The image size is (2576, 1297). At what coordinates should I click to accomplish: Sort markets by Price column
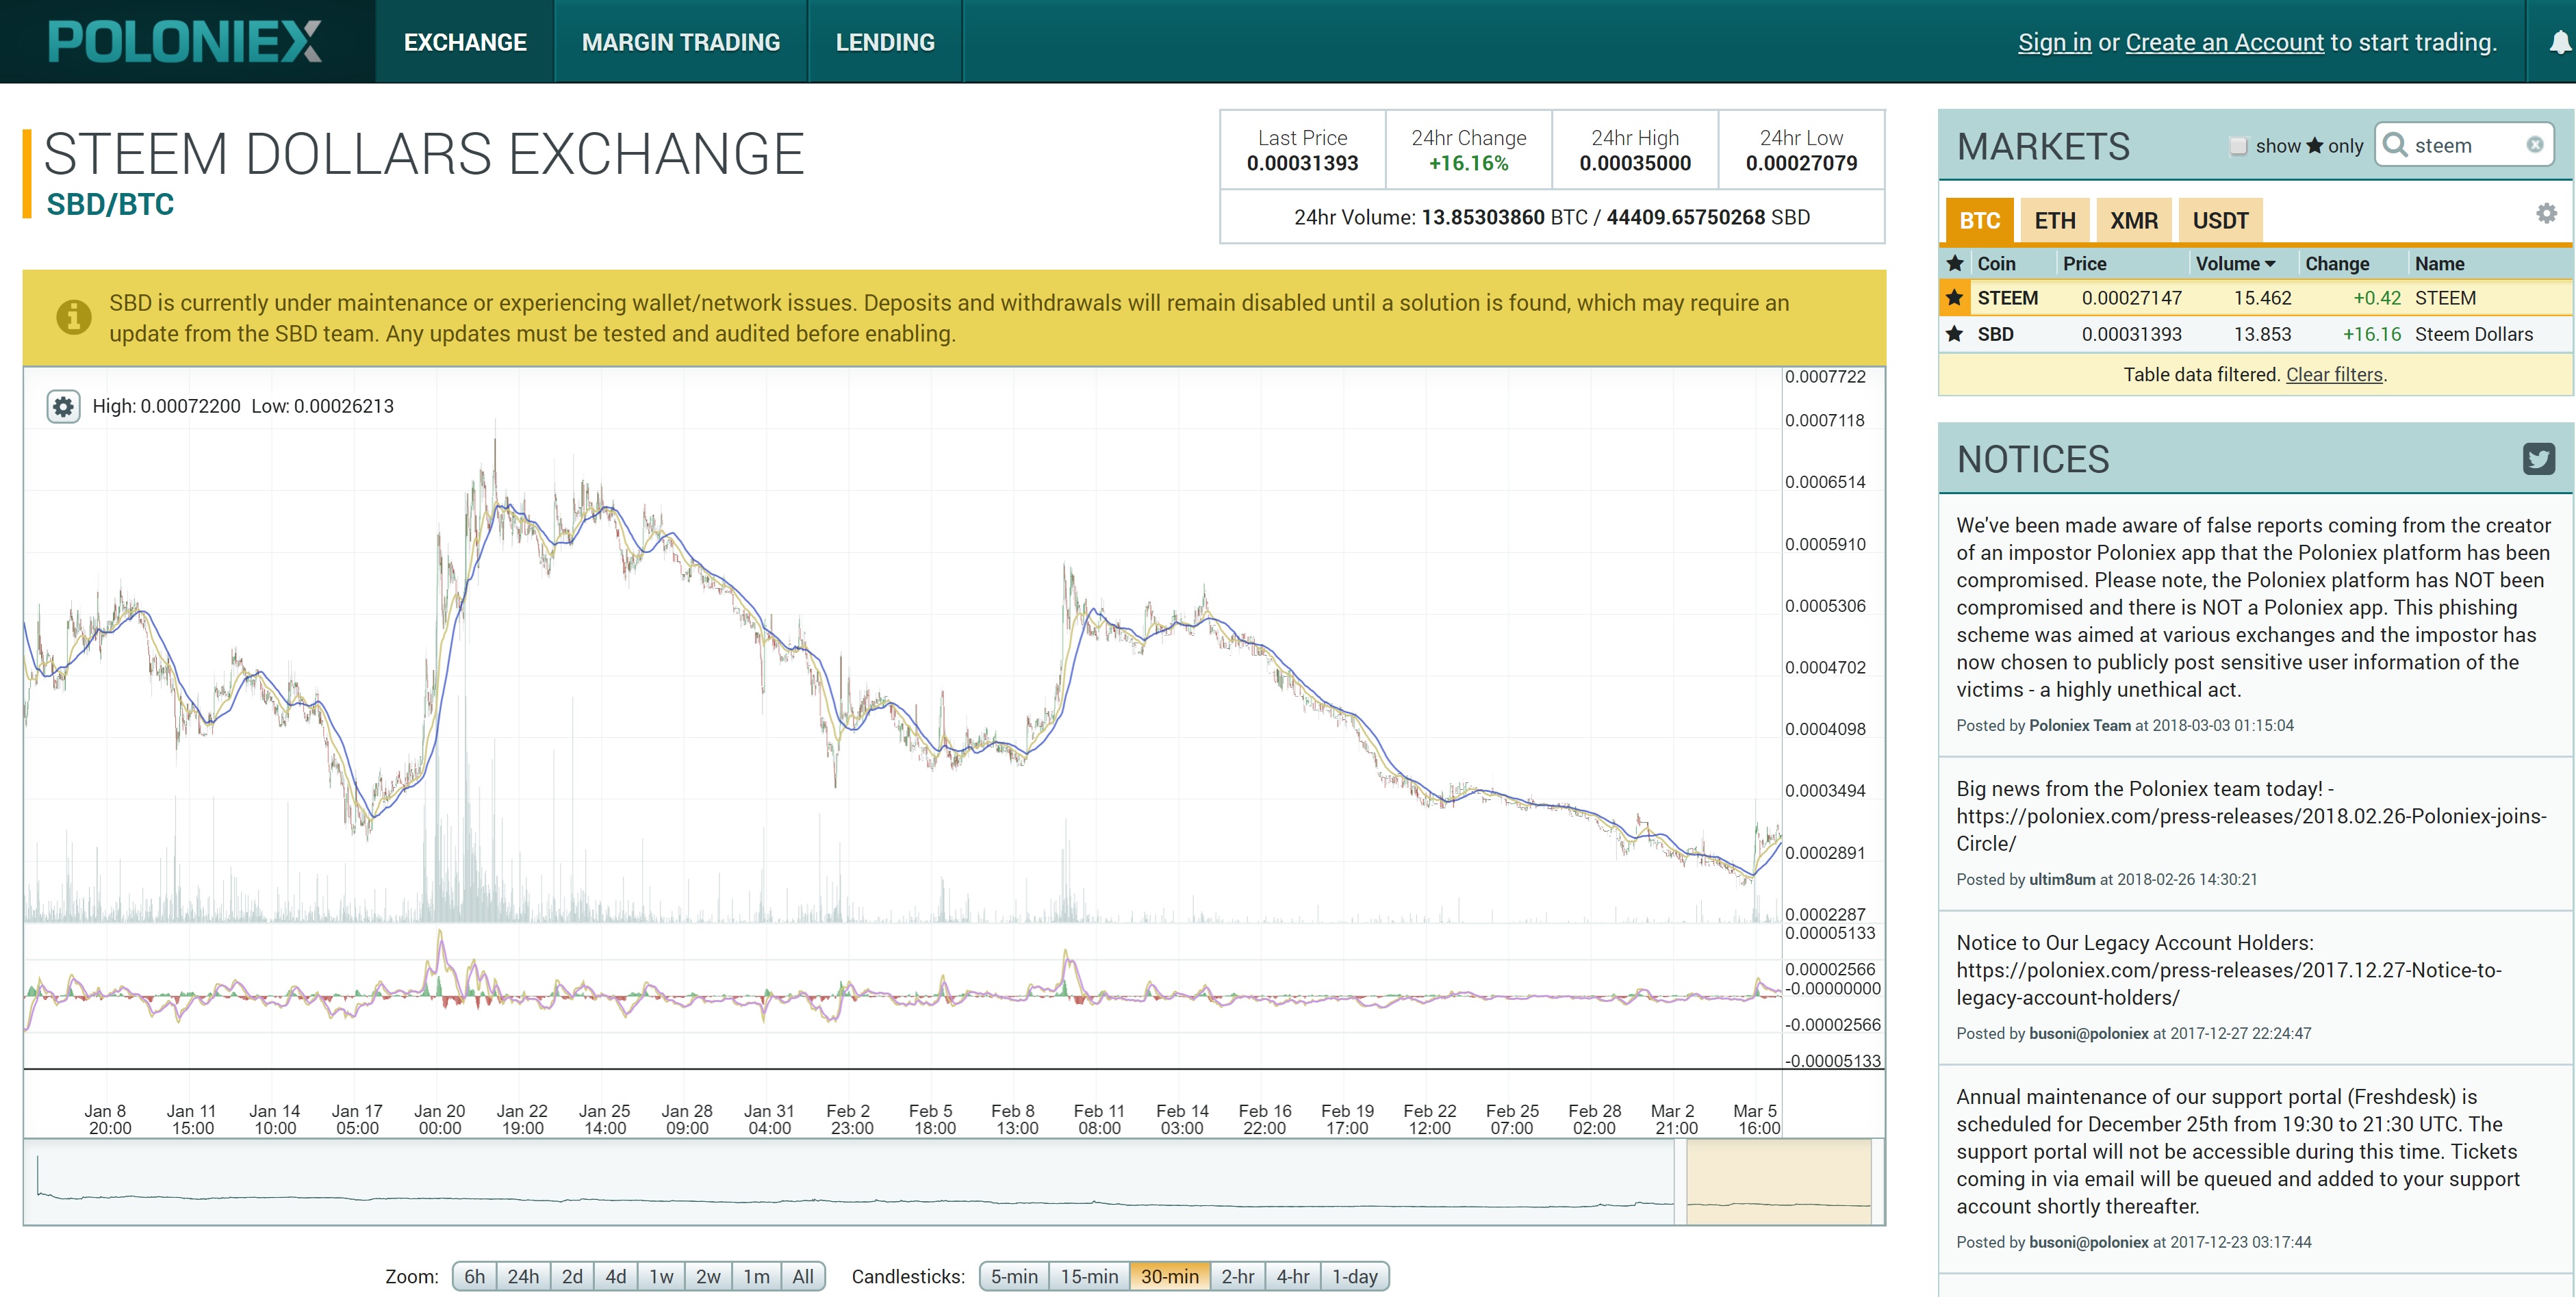pos(2084,263)
